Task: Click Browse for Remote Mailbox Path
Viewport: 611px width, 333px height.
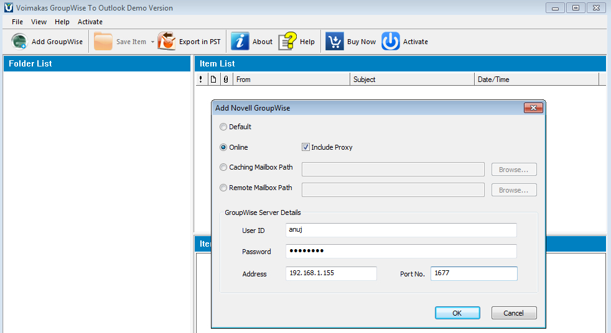Action: point(514,190)
